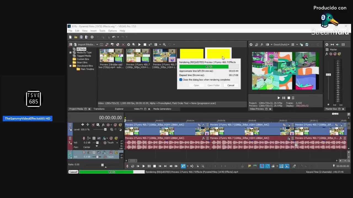Click Video Output FX icon in preview toolbar
This screenshot has height=198, width=353.
tap(262, 45)
